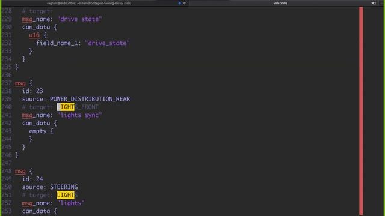Click line number 236

click(x=7, y=75)
